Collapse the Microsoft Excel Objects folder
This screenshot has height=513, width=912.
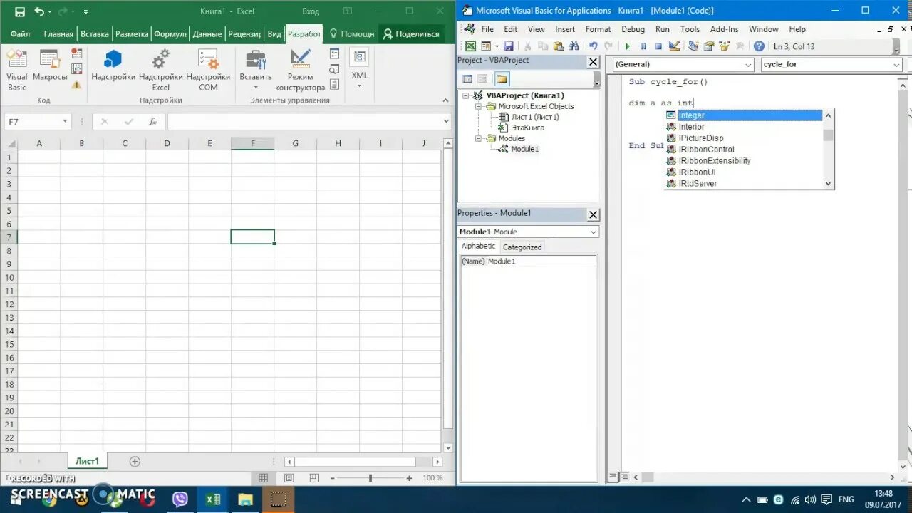479,106
